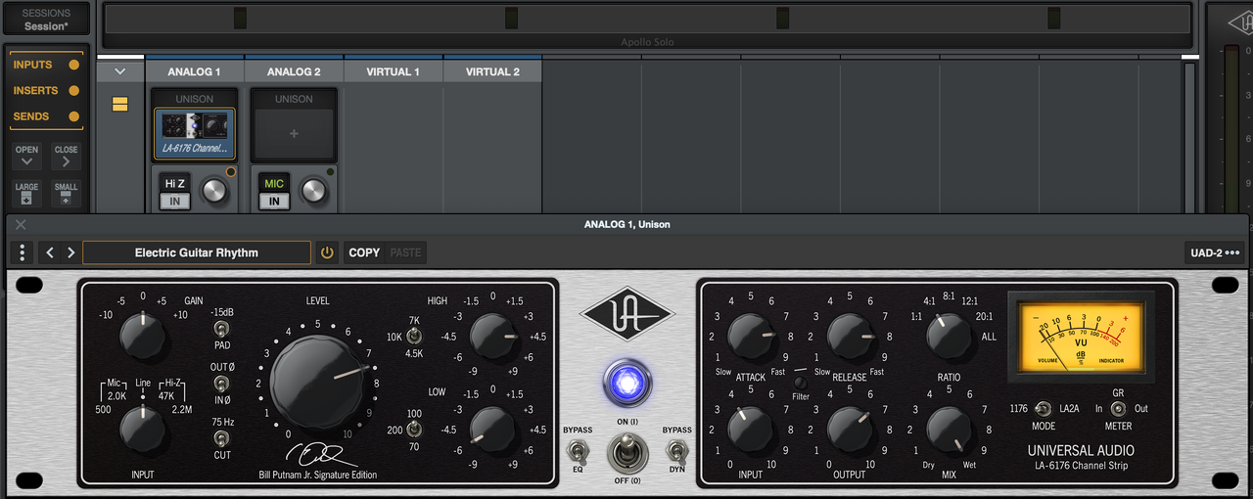1253x499 pixels.
Task: Select the LARGE view size button
Action: (27, 193)
